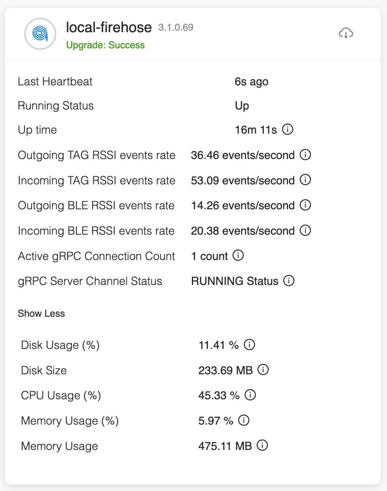387x491 pixels.
Task: Show info for gRPC Server Channel Status
Action: click(x=289, y=281)
